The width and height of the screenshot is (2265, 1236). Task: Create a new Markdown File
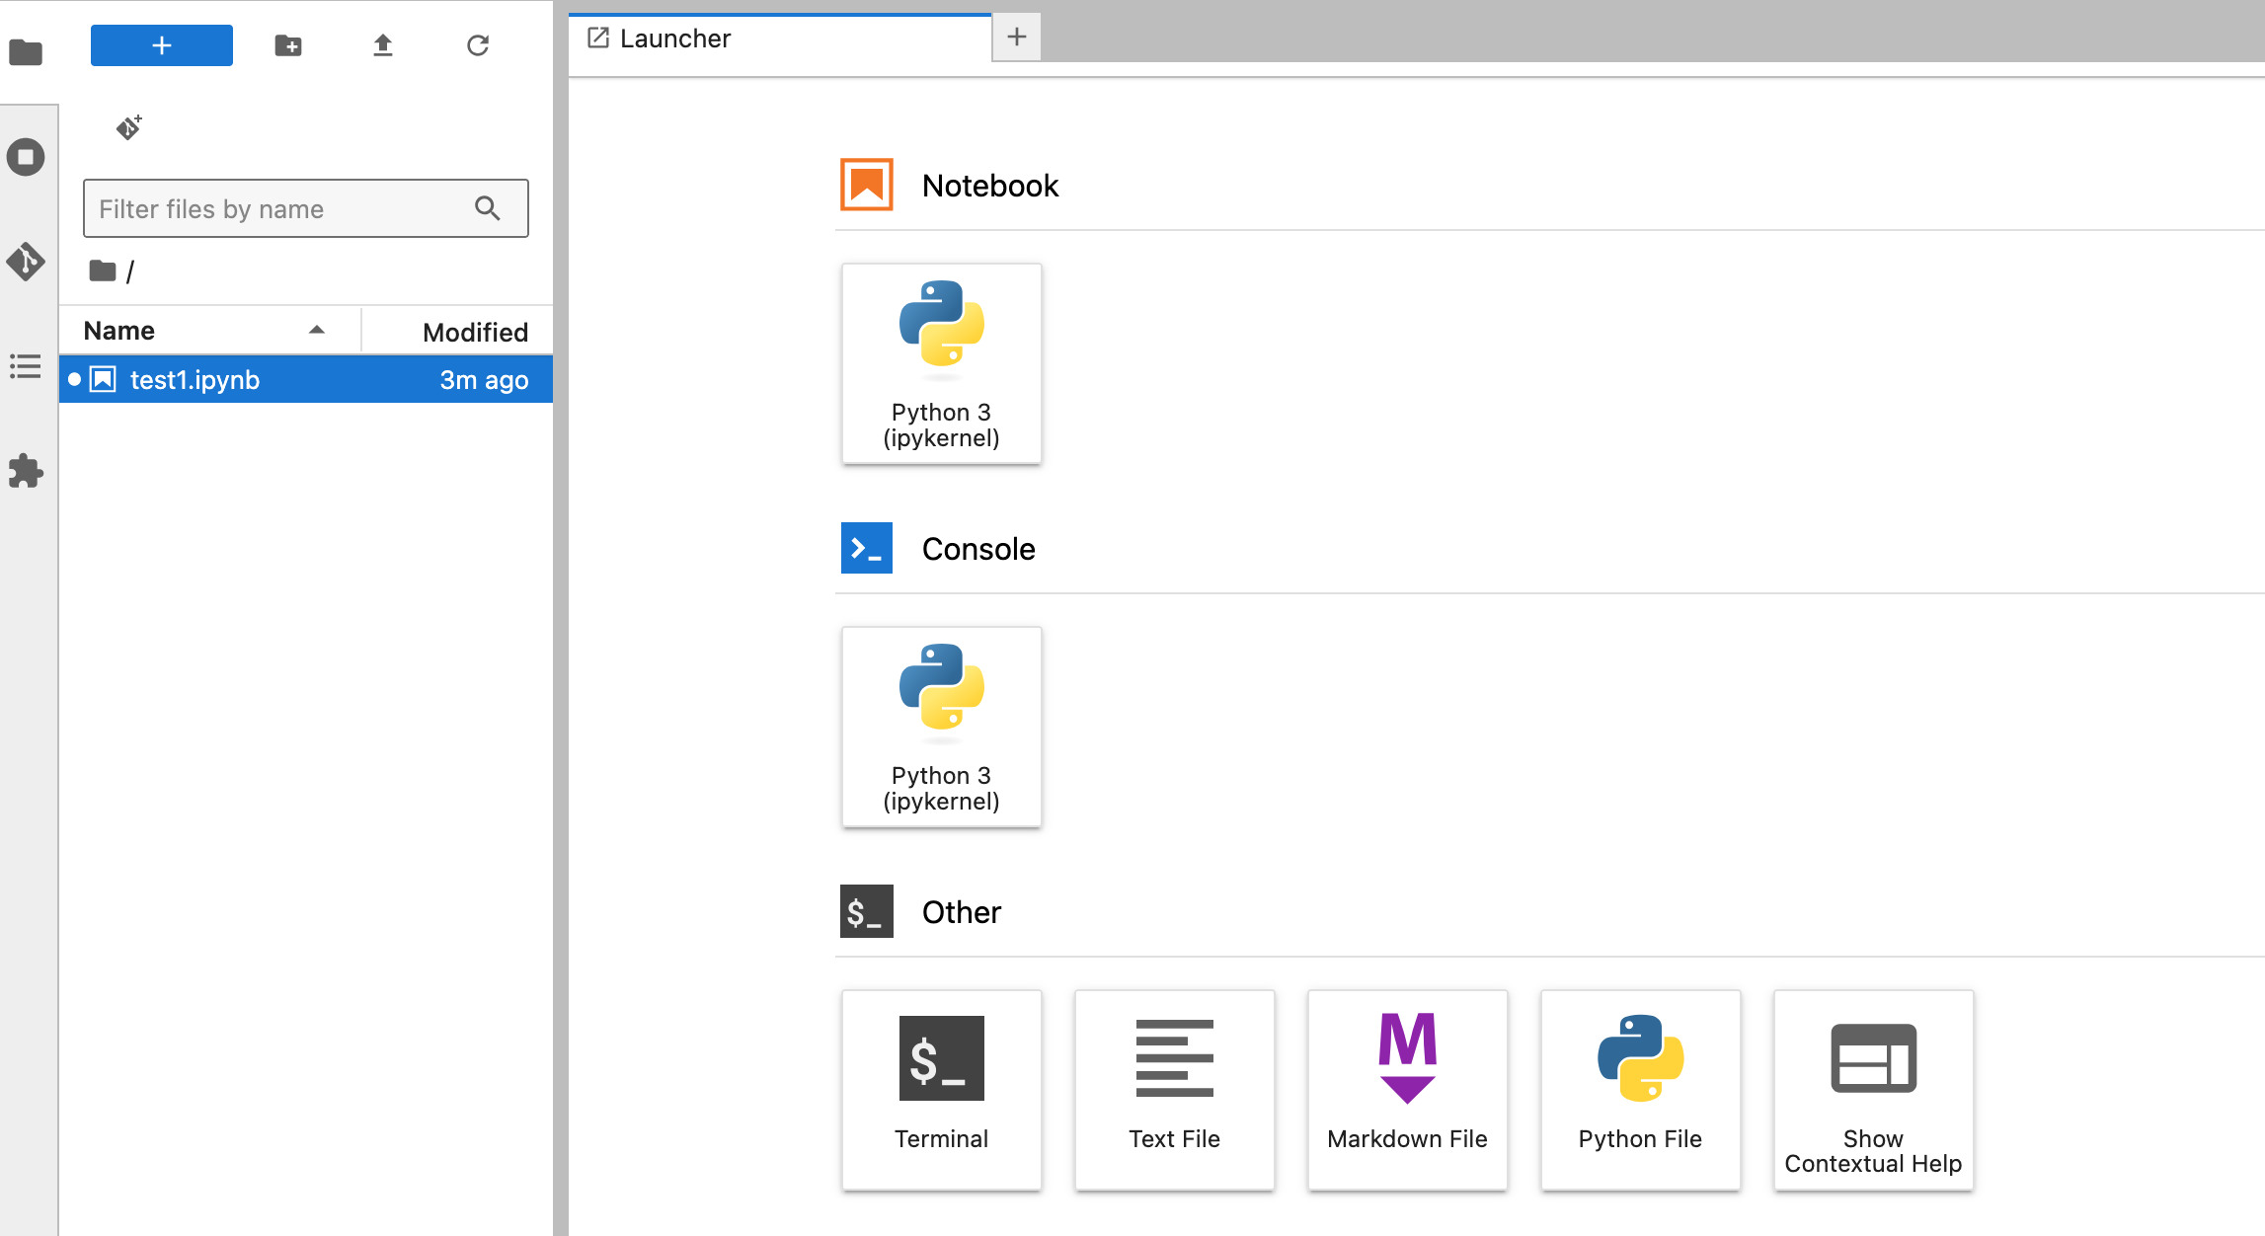pyautogui.click(x=1407, y=1090)
